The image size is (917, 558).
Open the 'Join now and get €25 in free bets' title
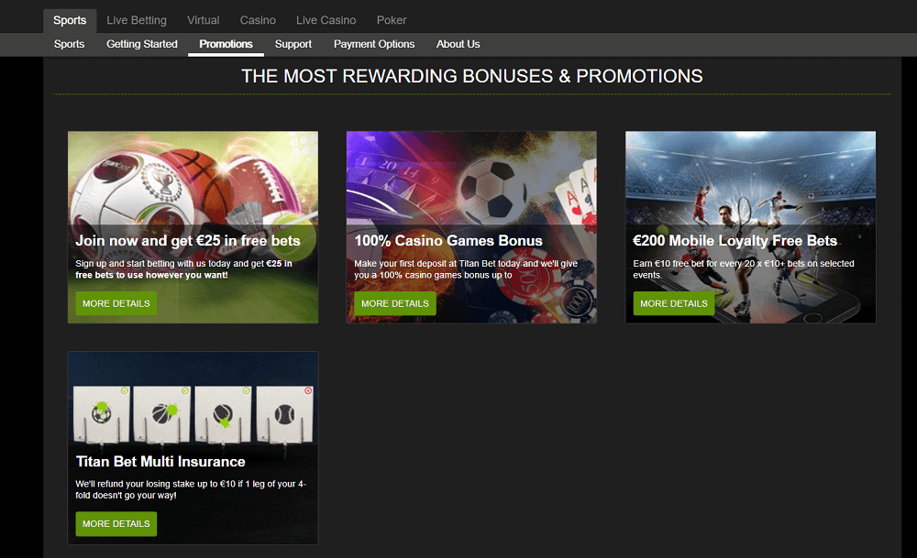point(188,241)
